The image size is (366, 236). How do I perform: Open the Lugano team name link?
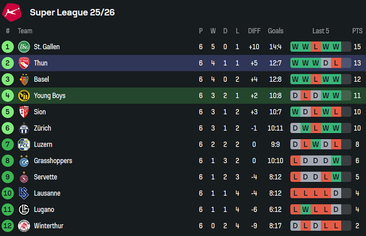pos(44,210)
